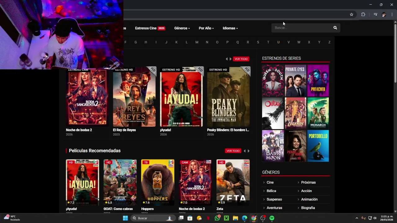The image size is (397, 223).
Task: Open Spotify from the taskbar
Action: pyautogui.click(x=272, y=218)
